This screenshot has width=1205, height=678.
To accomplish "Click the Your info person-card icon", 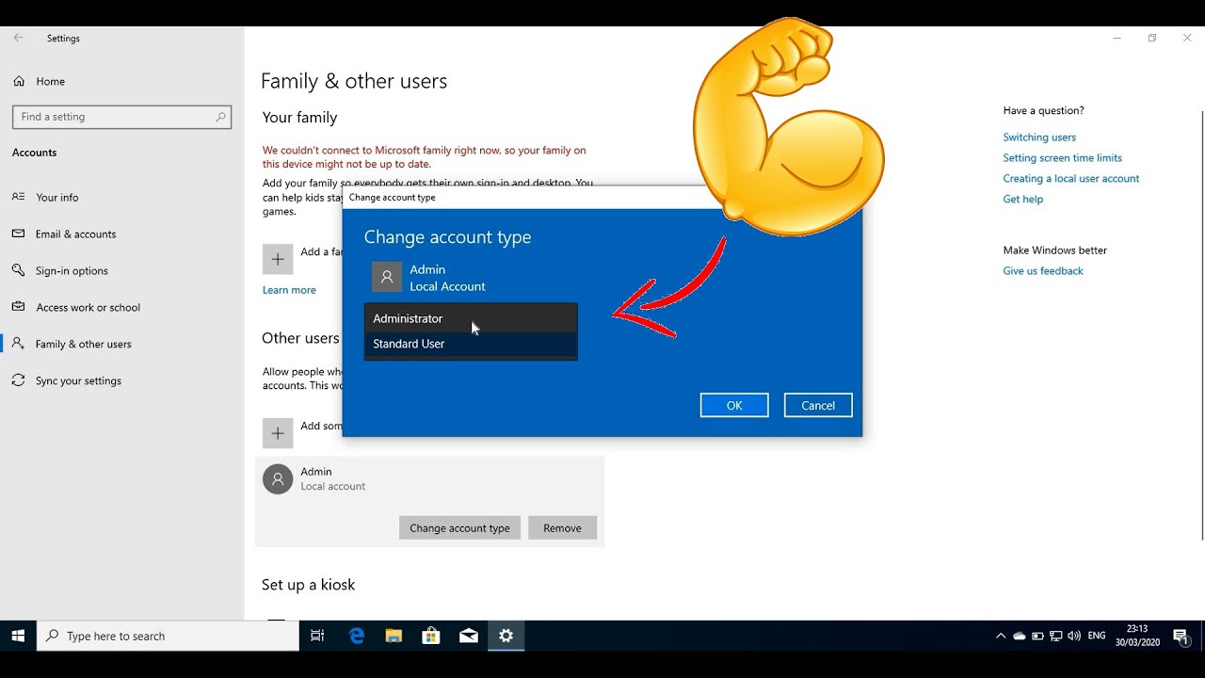I will click(18, 197).
